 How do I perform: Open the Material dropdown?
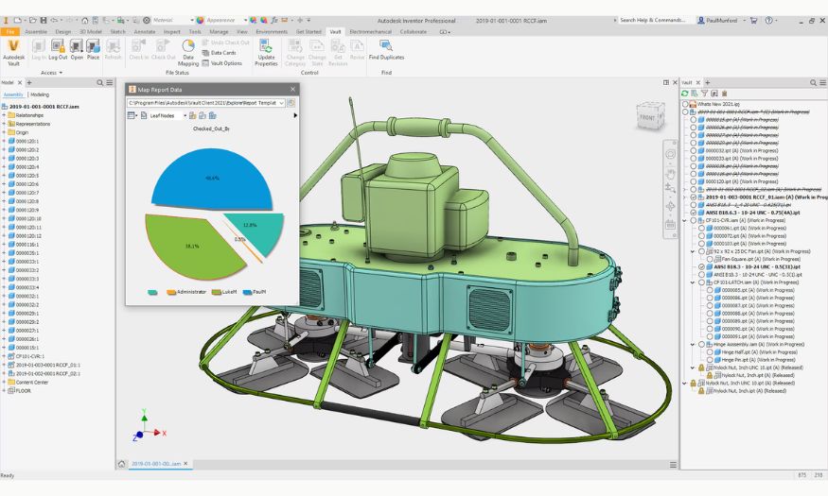pyautogui.click(x=192, y=21)
